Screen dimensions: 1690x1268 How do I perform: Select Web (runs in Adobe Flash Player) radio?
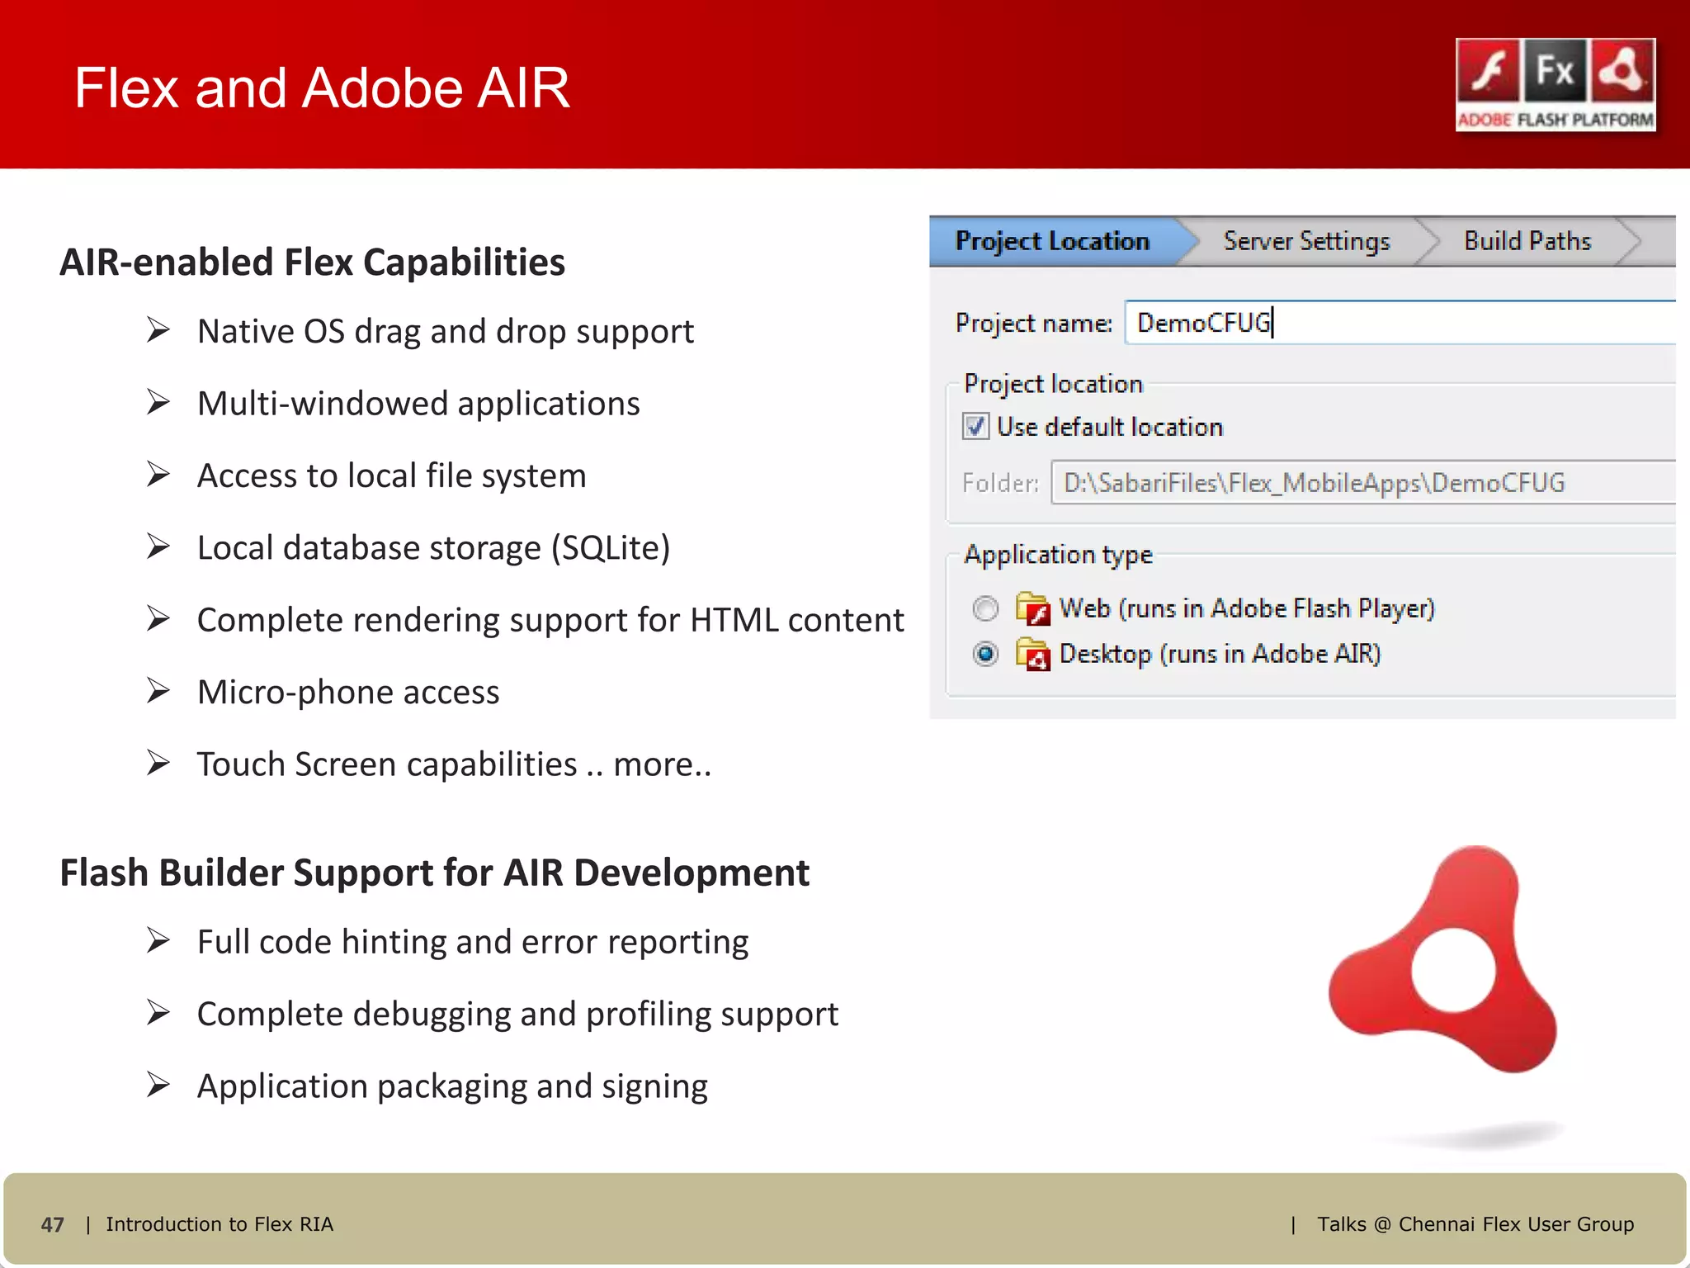tap(985, 609)
